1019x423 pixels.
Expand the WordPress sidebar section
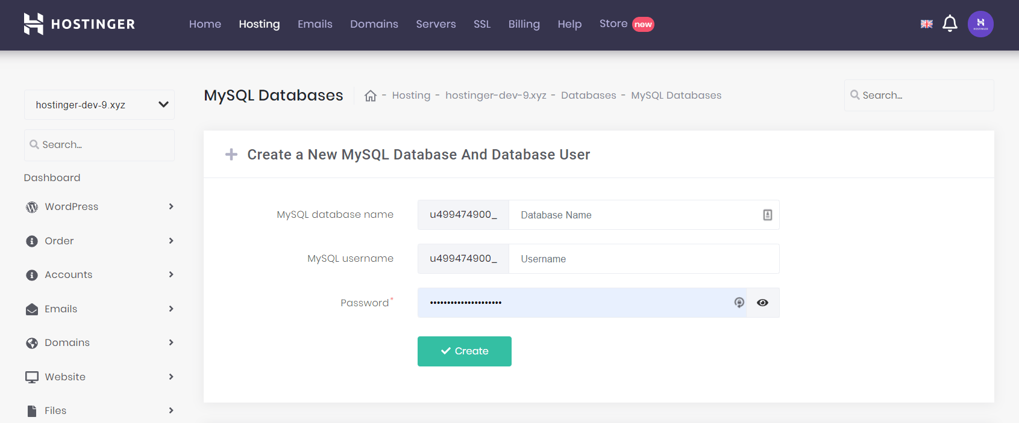click(99, 206)
